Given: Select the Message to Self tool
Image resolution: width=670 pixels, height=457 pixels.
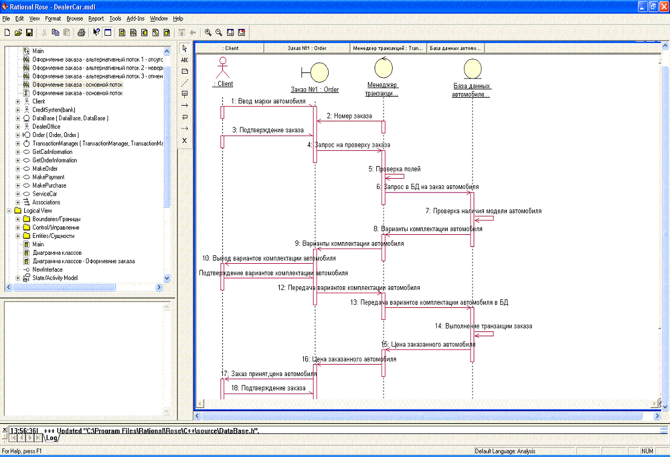Looking at the screenshot, I should click(x=185, y=117).
